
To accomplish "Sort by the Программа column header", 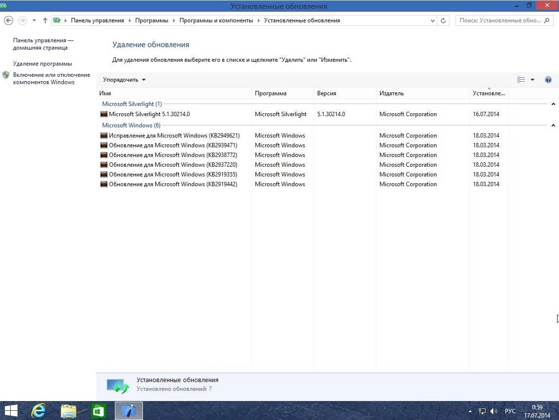I will [x=283, y=93].
